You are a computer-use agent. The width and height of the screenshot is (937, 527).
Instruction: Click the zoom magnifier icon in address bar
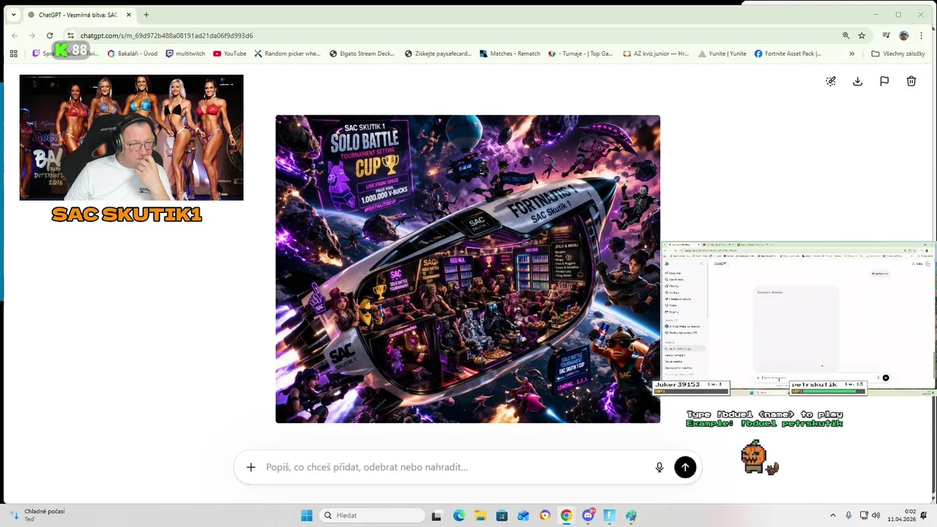pyautogui.click(x=846, y=35)
